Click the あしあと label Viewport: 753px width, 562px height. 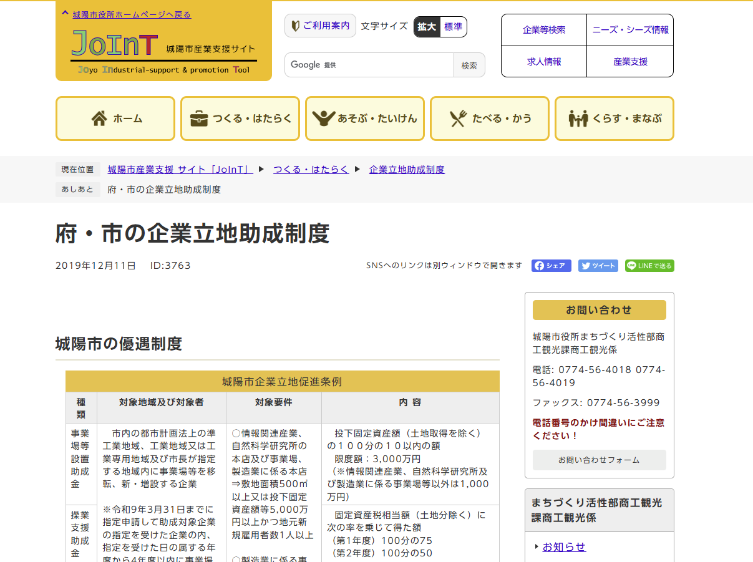click(78, 190)
